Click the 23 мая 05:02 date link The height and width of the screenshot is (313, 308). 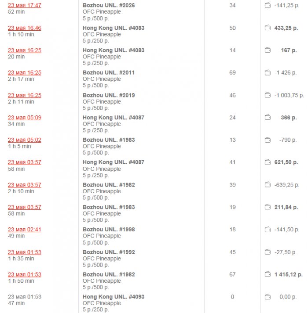pos(25,140)
